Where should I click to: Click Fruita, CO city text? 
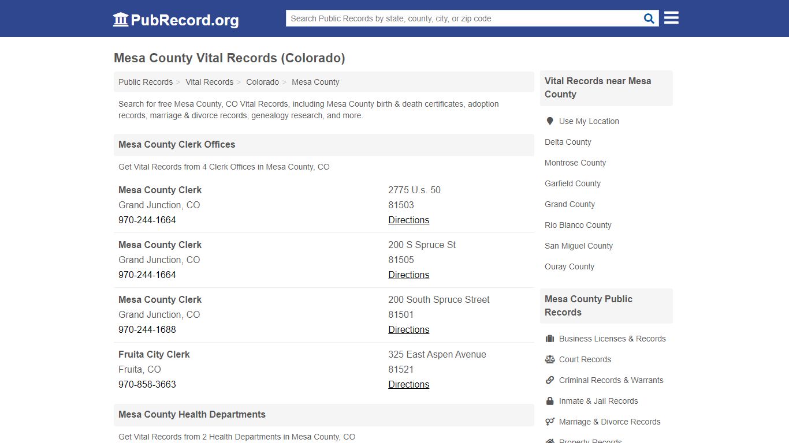coord(140,369)
